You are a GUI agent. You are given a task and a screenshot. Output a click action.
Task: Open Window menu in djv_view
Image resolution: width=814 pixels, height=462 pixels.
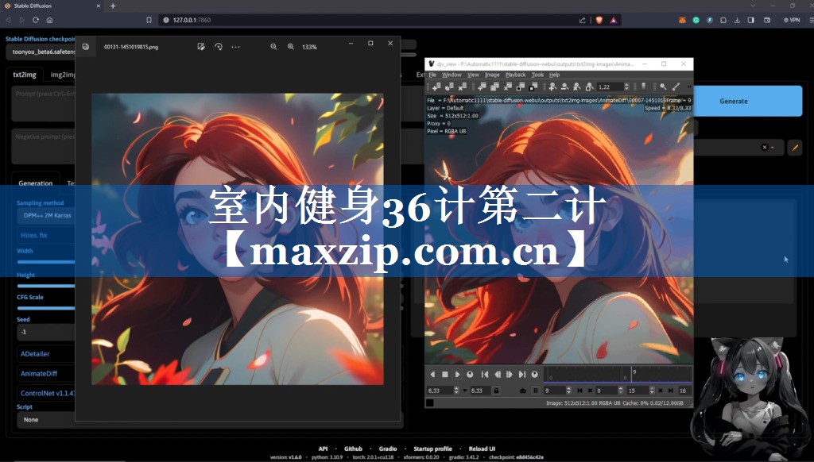click(452, 75)
